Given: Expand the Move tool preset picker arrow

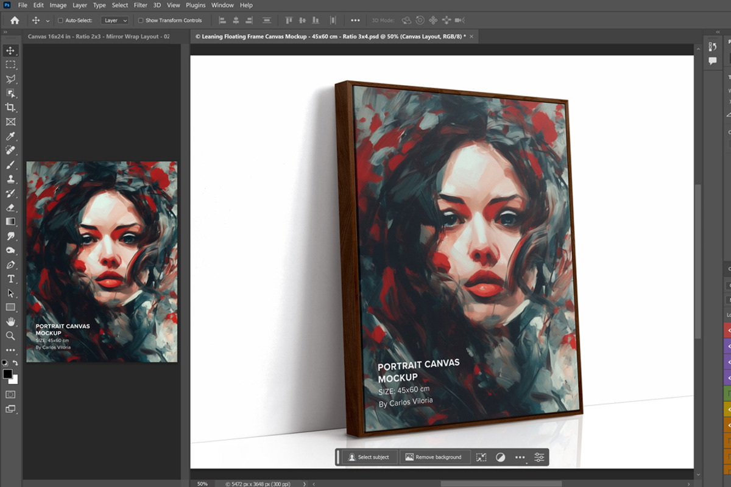Looking at the screenshot, I should point(48,21).
